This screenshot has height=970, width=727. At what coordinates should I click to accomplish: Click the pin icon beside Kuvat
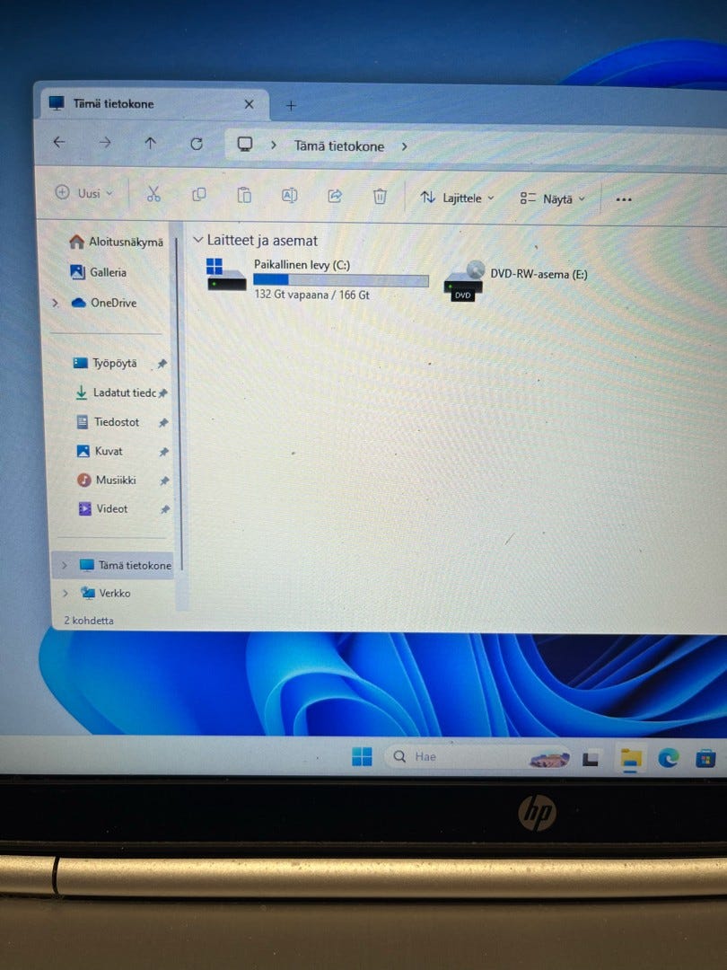(x=164, y=452)
